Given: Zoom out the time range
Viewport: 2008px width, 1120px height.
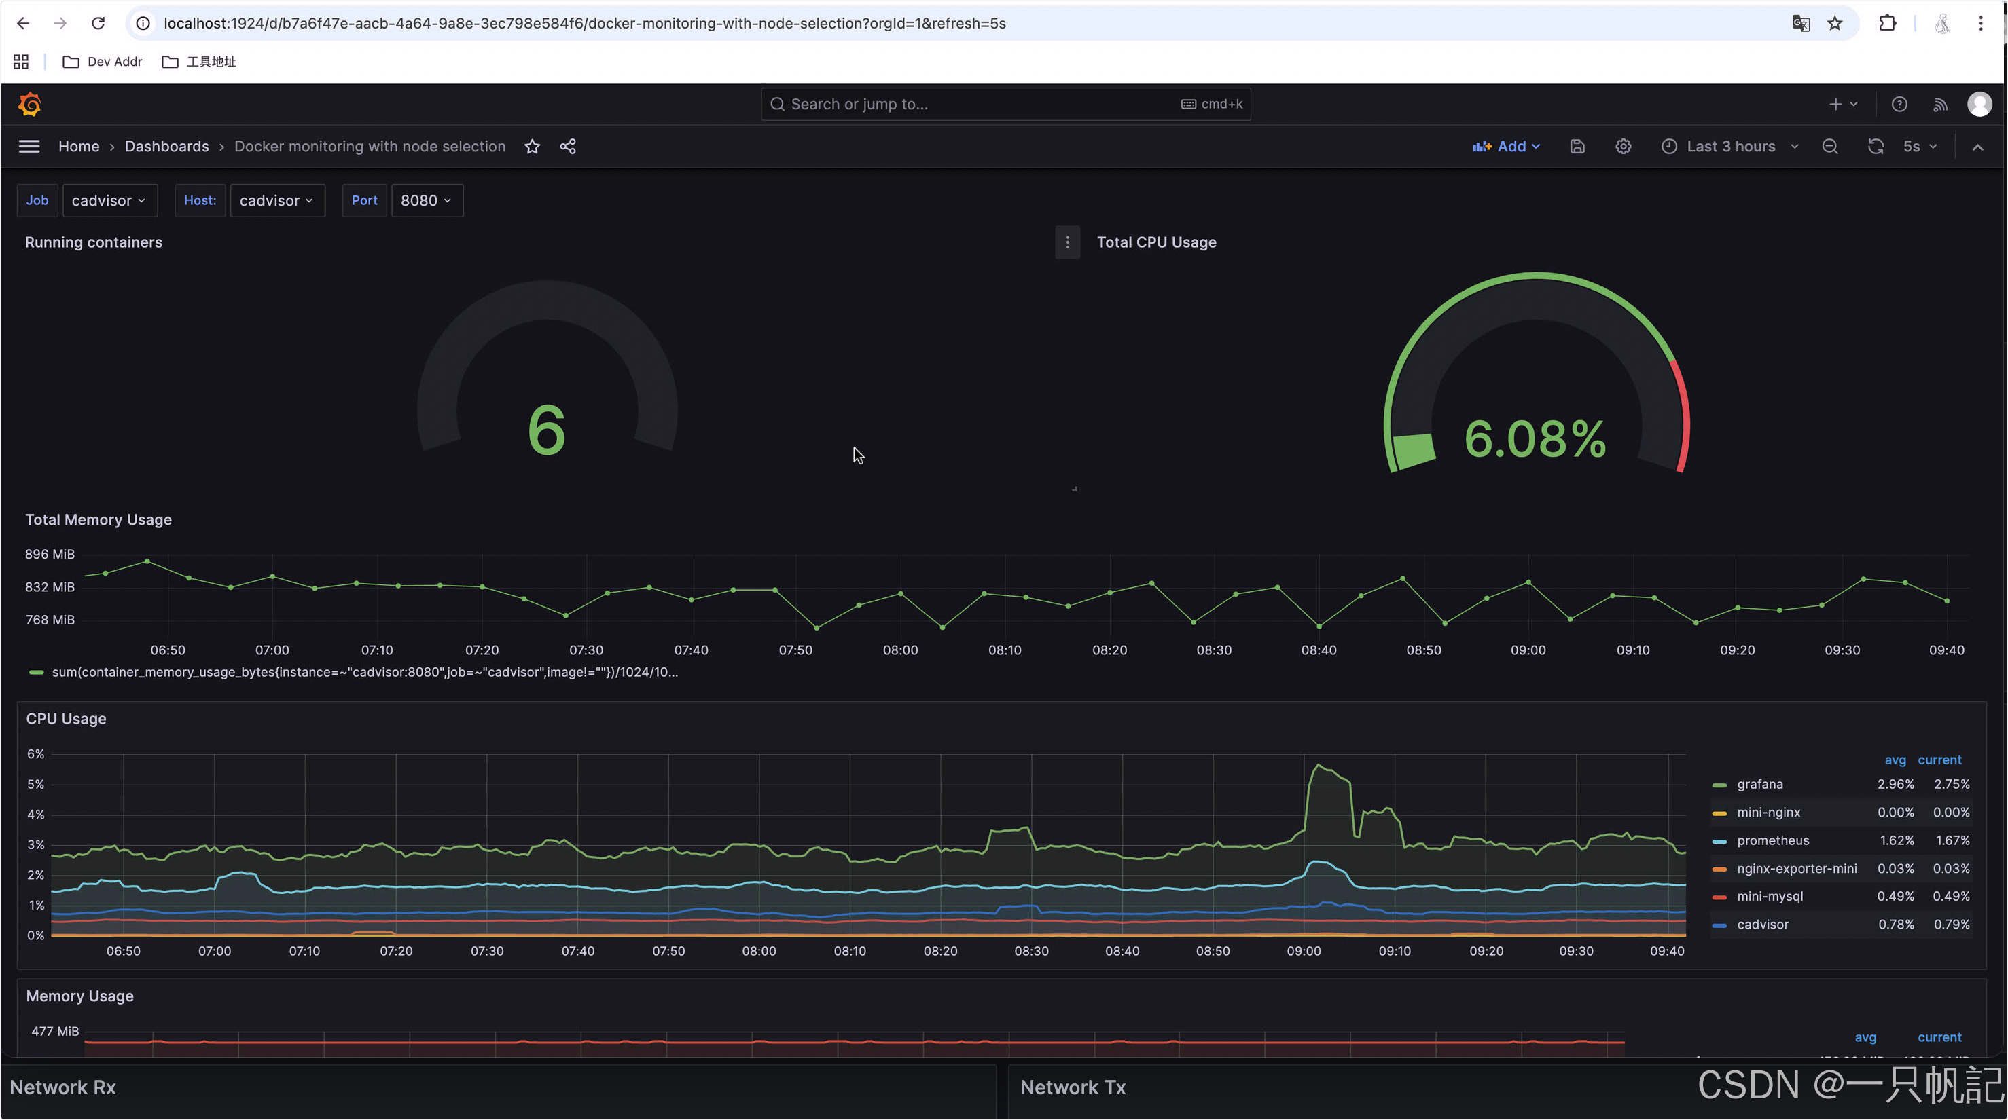Looking at the screenshot, I should pyautogui.click(x=1829, y=147).
